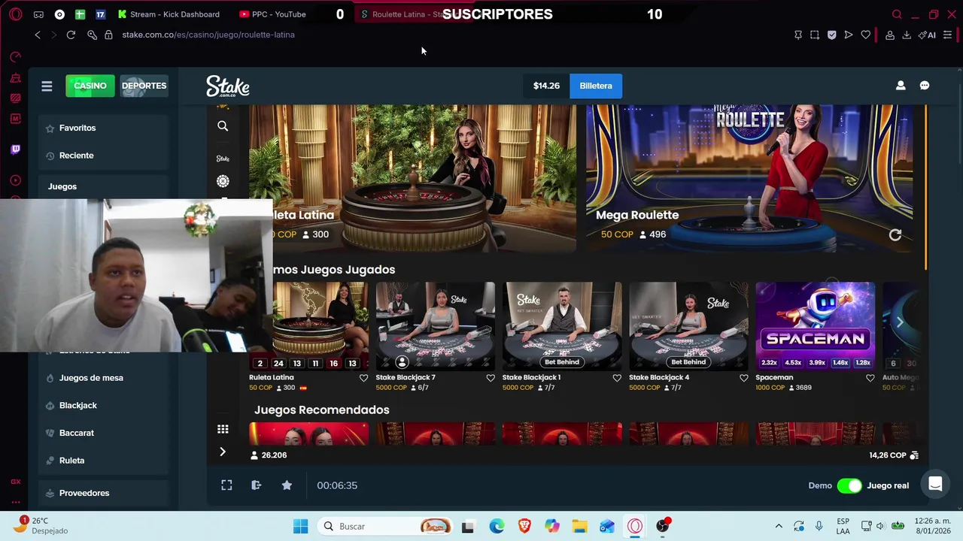The image size is (963, 541).
Task: Open the $14.26 balance dropdown
Action: point(546,86)
